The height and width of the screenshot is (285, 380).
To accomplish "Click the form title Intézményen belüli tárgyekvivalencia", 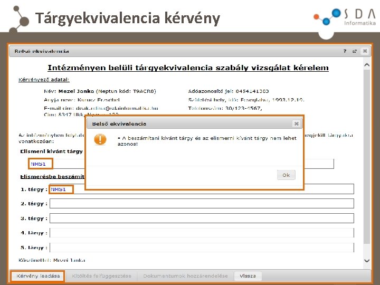I will pos(188,68).
